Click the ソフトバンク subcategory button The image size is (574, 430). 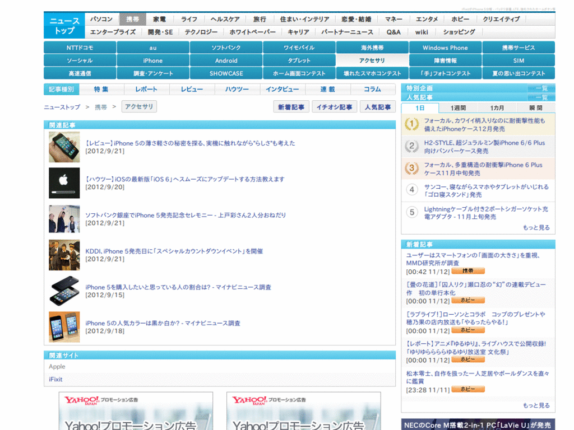(226, 48)
